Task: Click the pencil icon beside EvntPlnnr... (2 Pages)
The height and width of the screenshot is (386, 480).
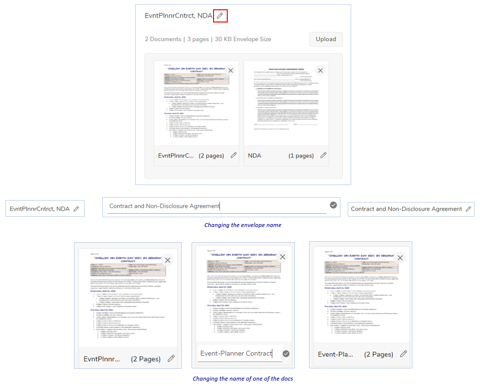Action: (171, 358)
